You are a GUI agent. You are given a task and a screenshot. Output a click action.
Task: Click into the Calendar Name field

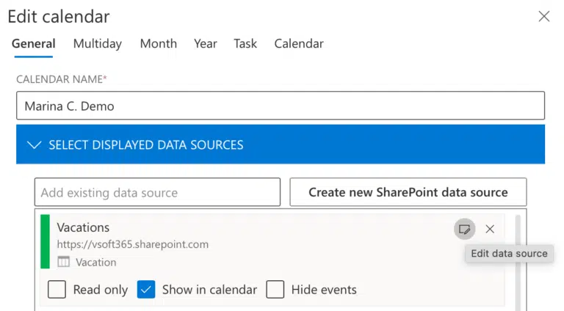[x=281, y=106]
